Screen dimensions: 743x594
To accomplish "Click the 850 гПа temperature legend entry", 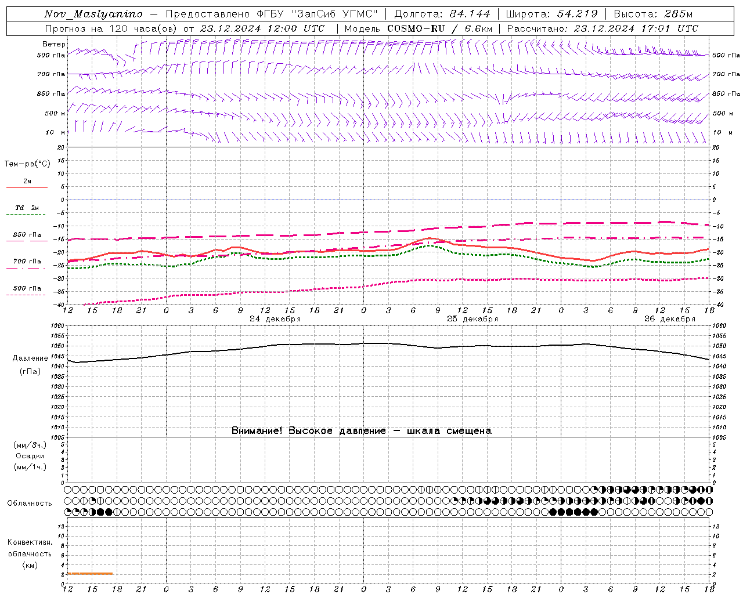I will click(27, 235).
